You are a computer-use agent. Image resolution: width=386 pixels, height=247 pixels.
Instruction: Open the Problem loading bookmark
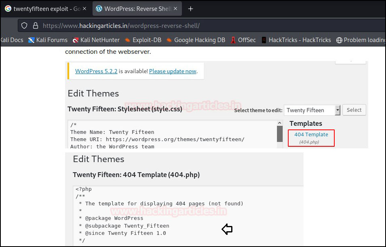(x=361, y=40)
